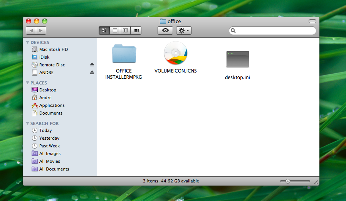The image size is (346, 201).
Task: Eject the ANDRE volume
Action: pos(92,73)
